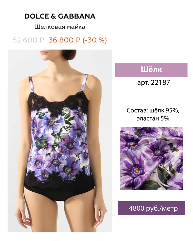193x241 pixels.
Task: Click the 4800 руб./метр price button
Action: tap(151, 208)
